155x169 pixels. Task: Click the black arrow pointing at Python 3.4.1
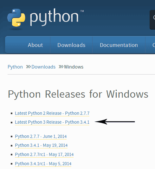pyautogui.click(x=115, y=122)
